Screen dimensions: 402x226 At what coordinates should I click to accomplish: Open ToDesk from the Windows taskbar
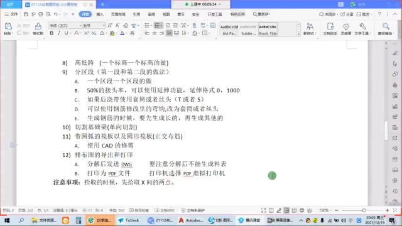click(129, 220)
